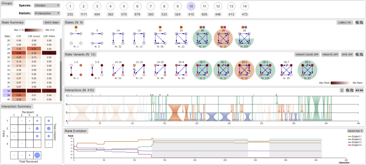Zoom out on State Variants panel
The width and height of the screenshot is (366, 165).
(361, 54)
